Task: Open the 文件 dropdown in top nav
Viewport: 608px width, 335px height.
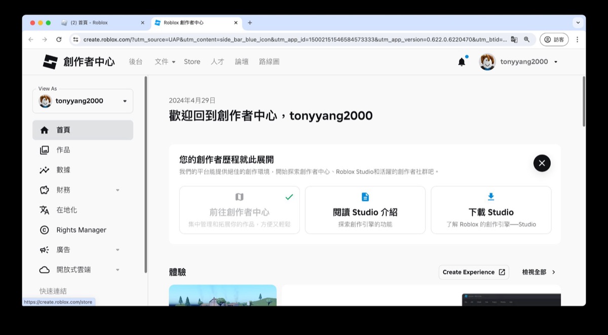Action: (165, 62)
